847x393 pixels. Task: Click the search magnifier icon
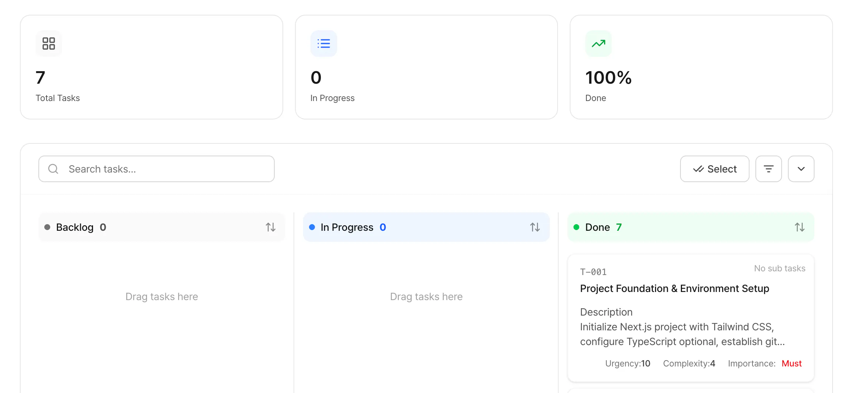pos(53,169)
